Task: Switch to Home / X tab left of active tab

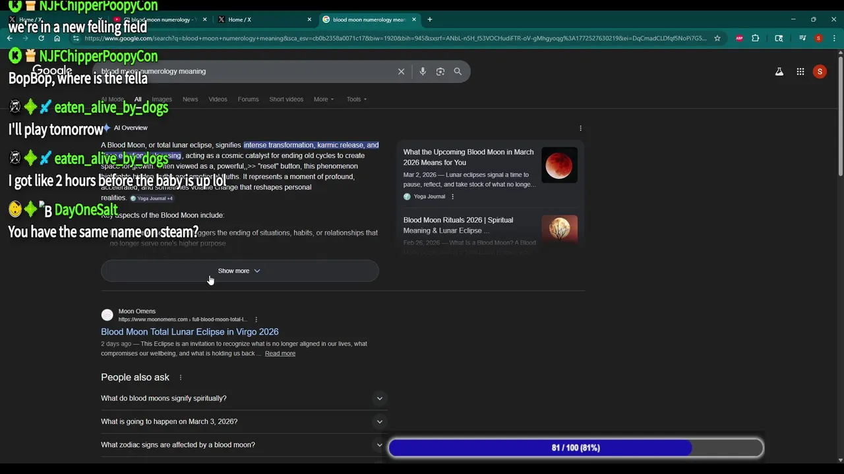Action: [264, 20]
